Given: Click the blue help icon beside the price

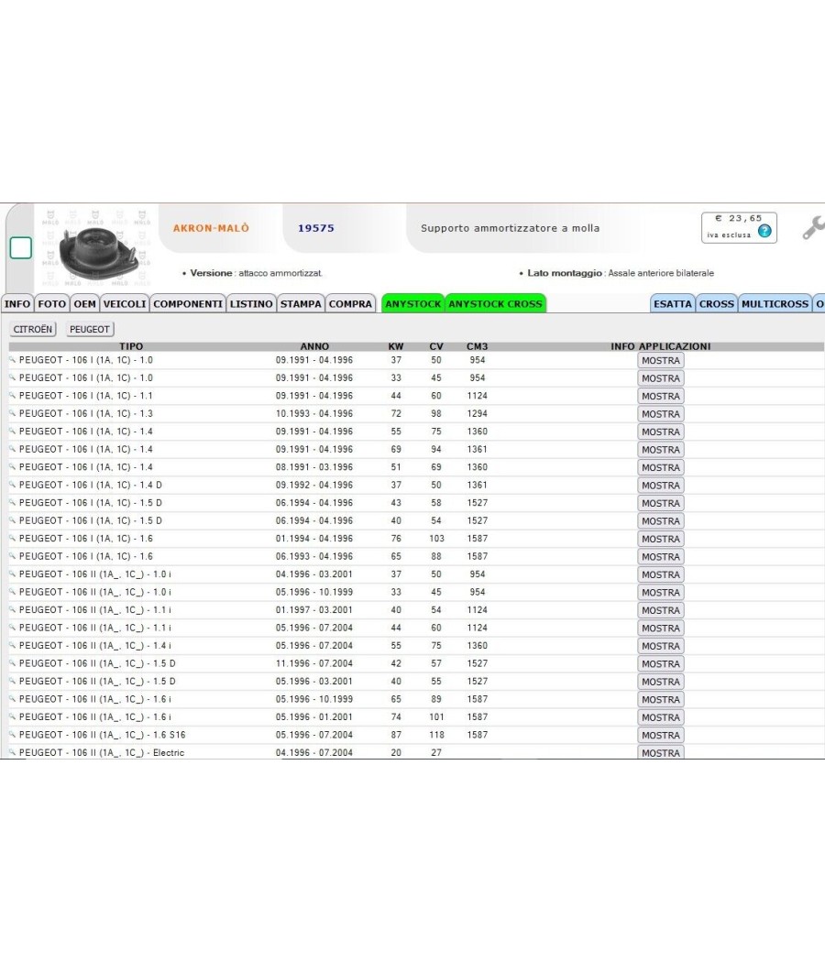Looking at the screenshot, I should click(764, 231).
